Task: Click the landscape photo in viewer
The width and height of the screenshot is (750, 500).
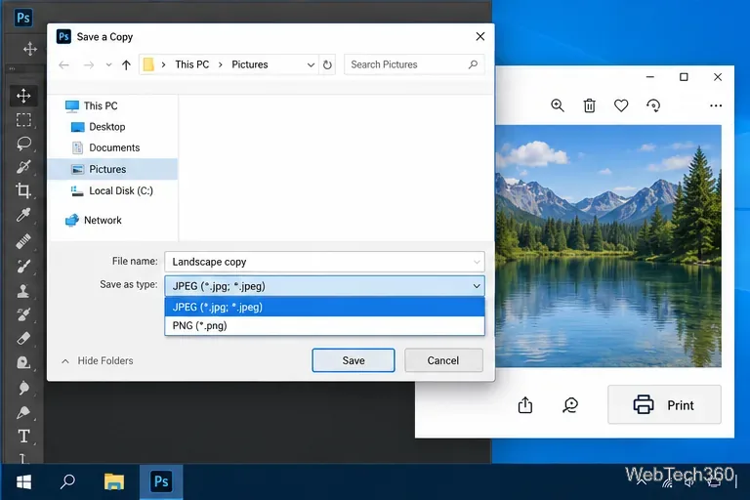Action: coord(608,246)
